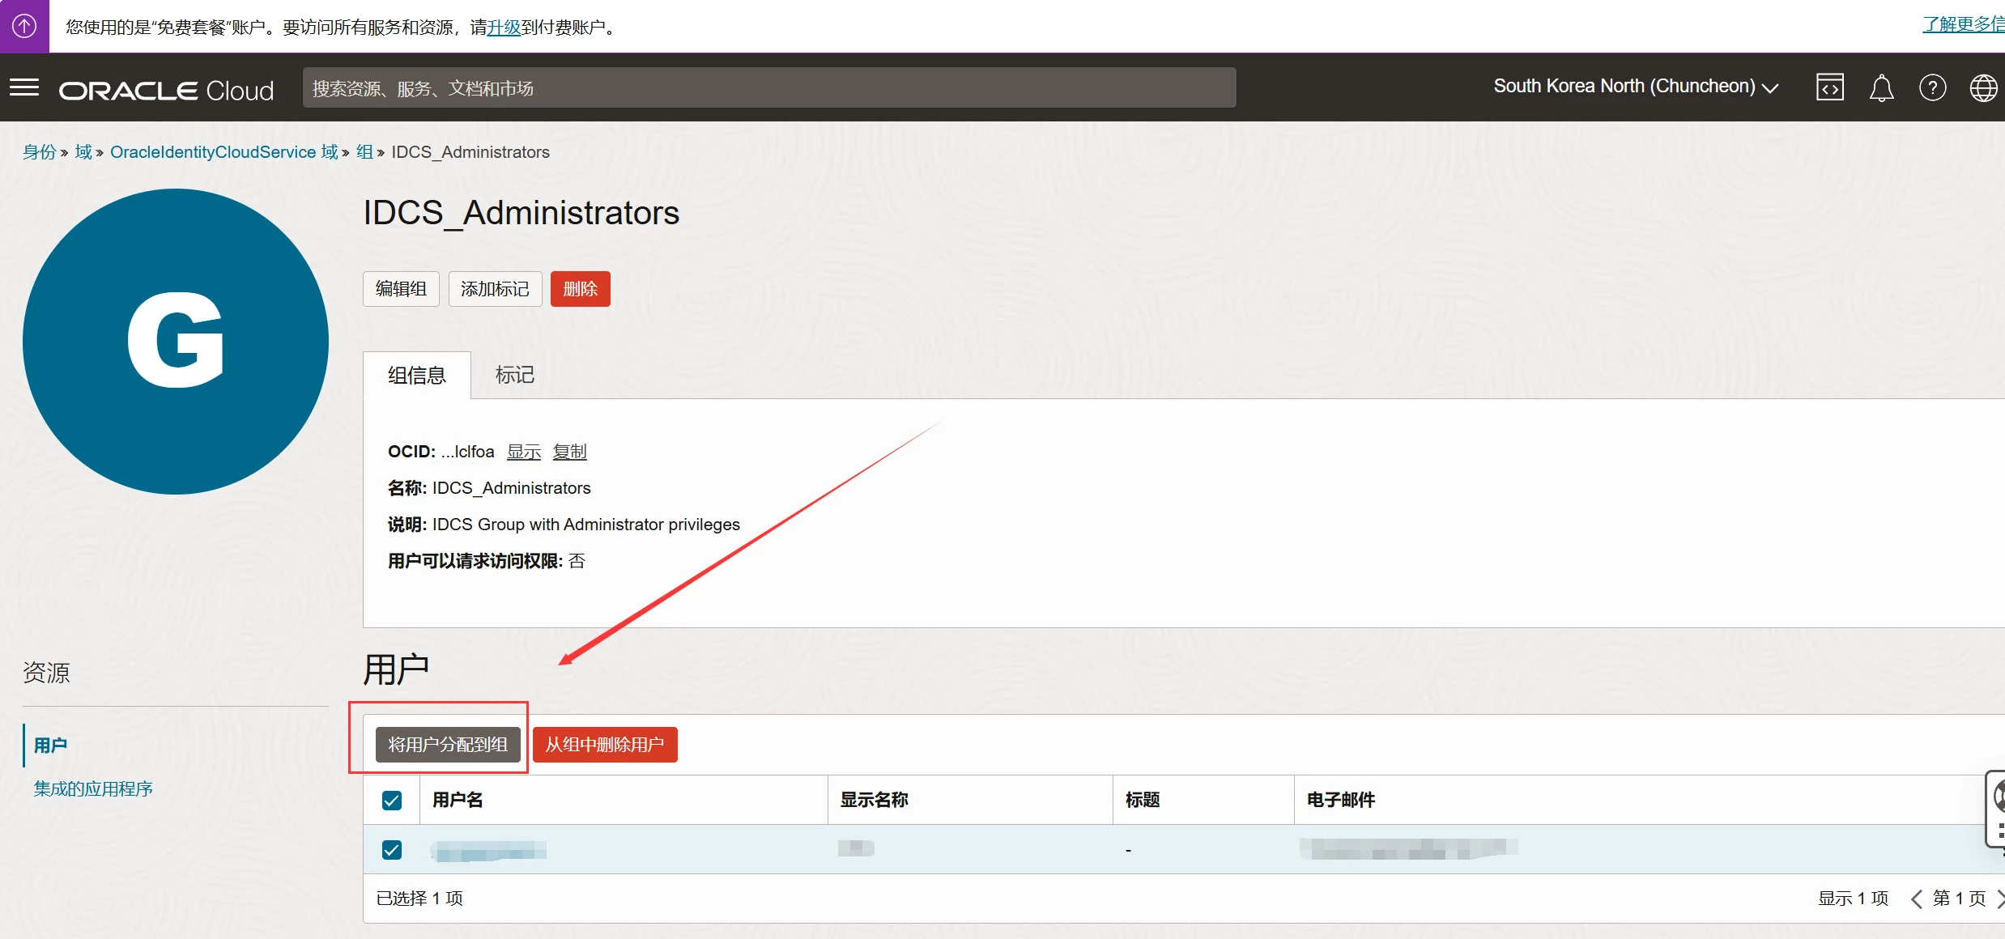This screenshot has height=939, width=2005.
Task: Click the red 从组中删除用户 button
Action: (604, 745)
